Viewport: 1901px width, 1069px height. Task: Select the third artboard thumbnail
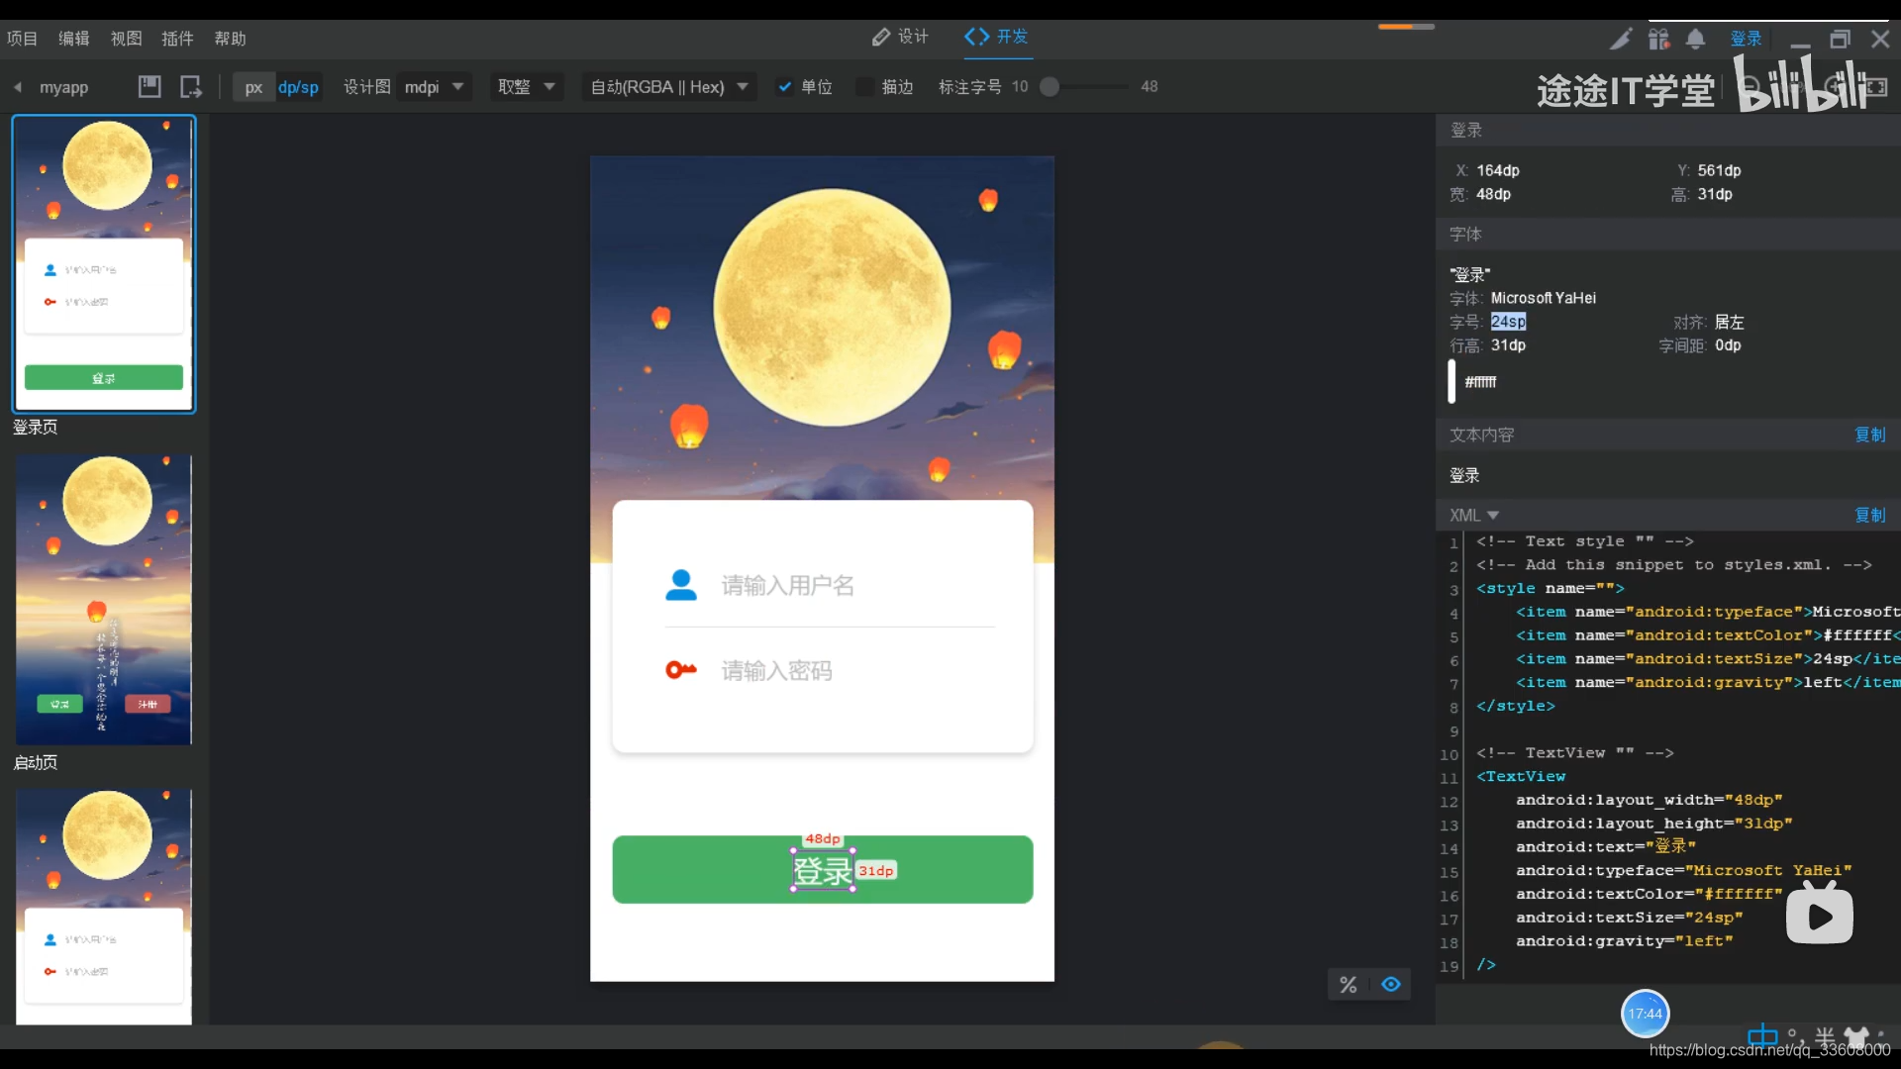(x=104, y=907)
